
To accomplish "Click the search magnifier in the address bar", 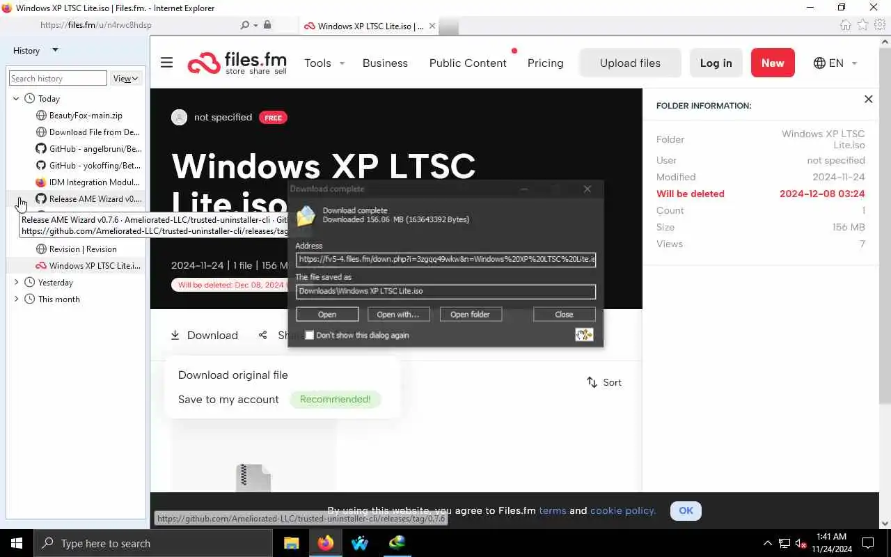I will click(x=245, y=25).
